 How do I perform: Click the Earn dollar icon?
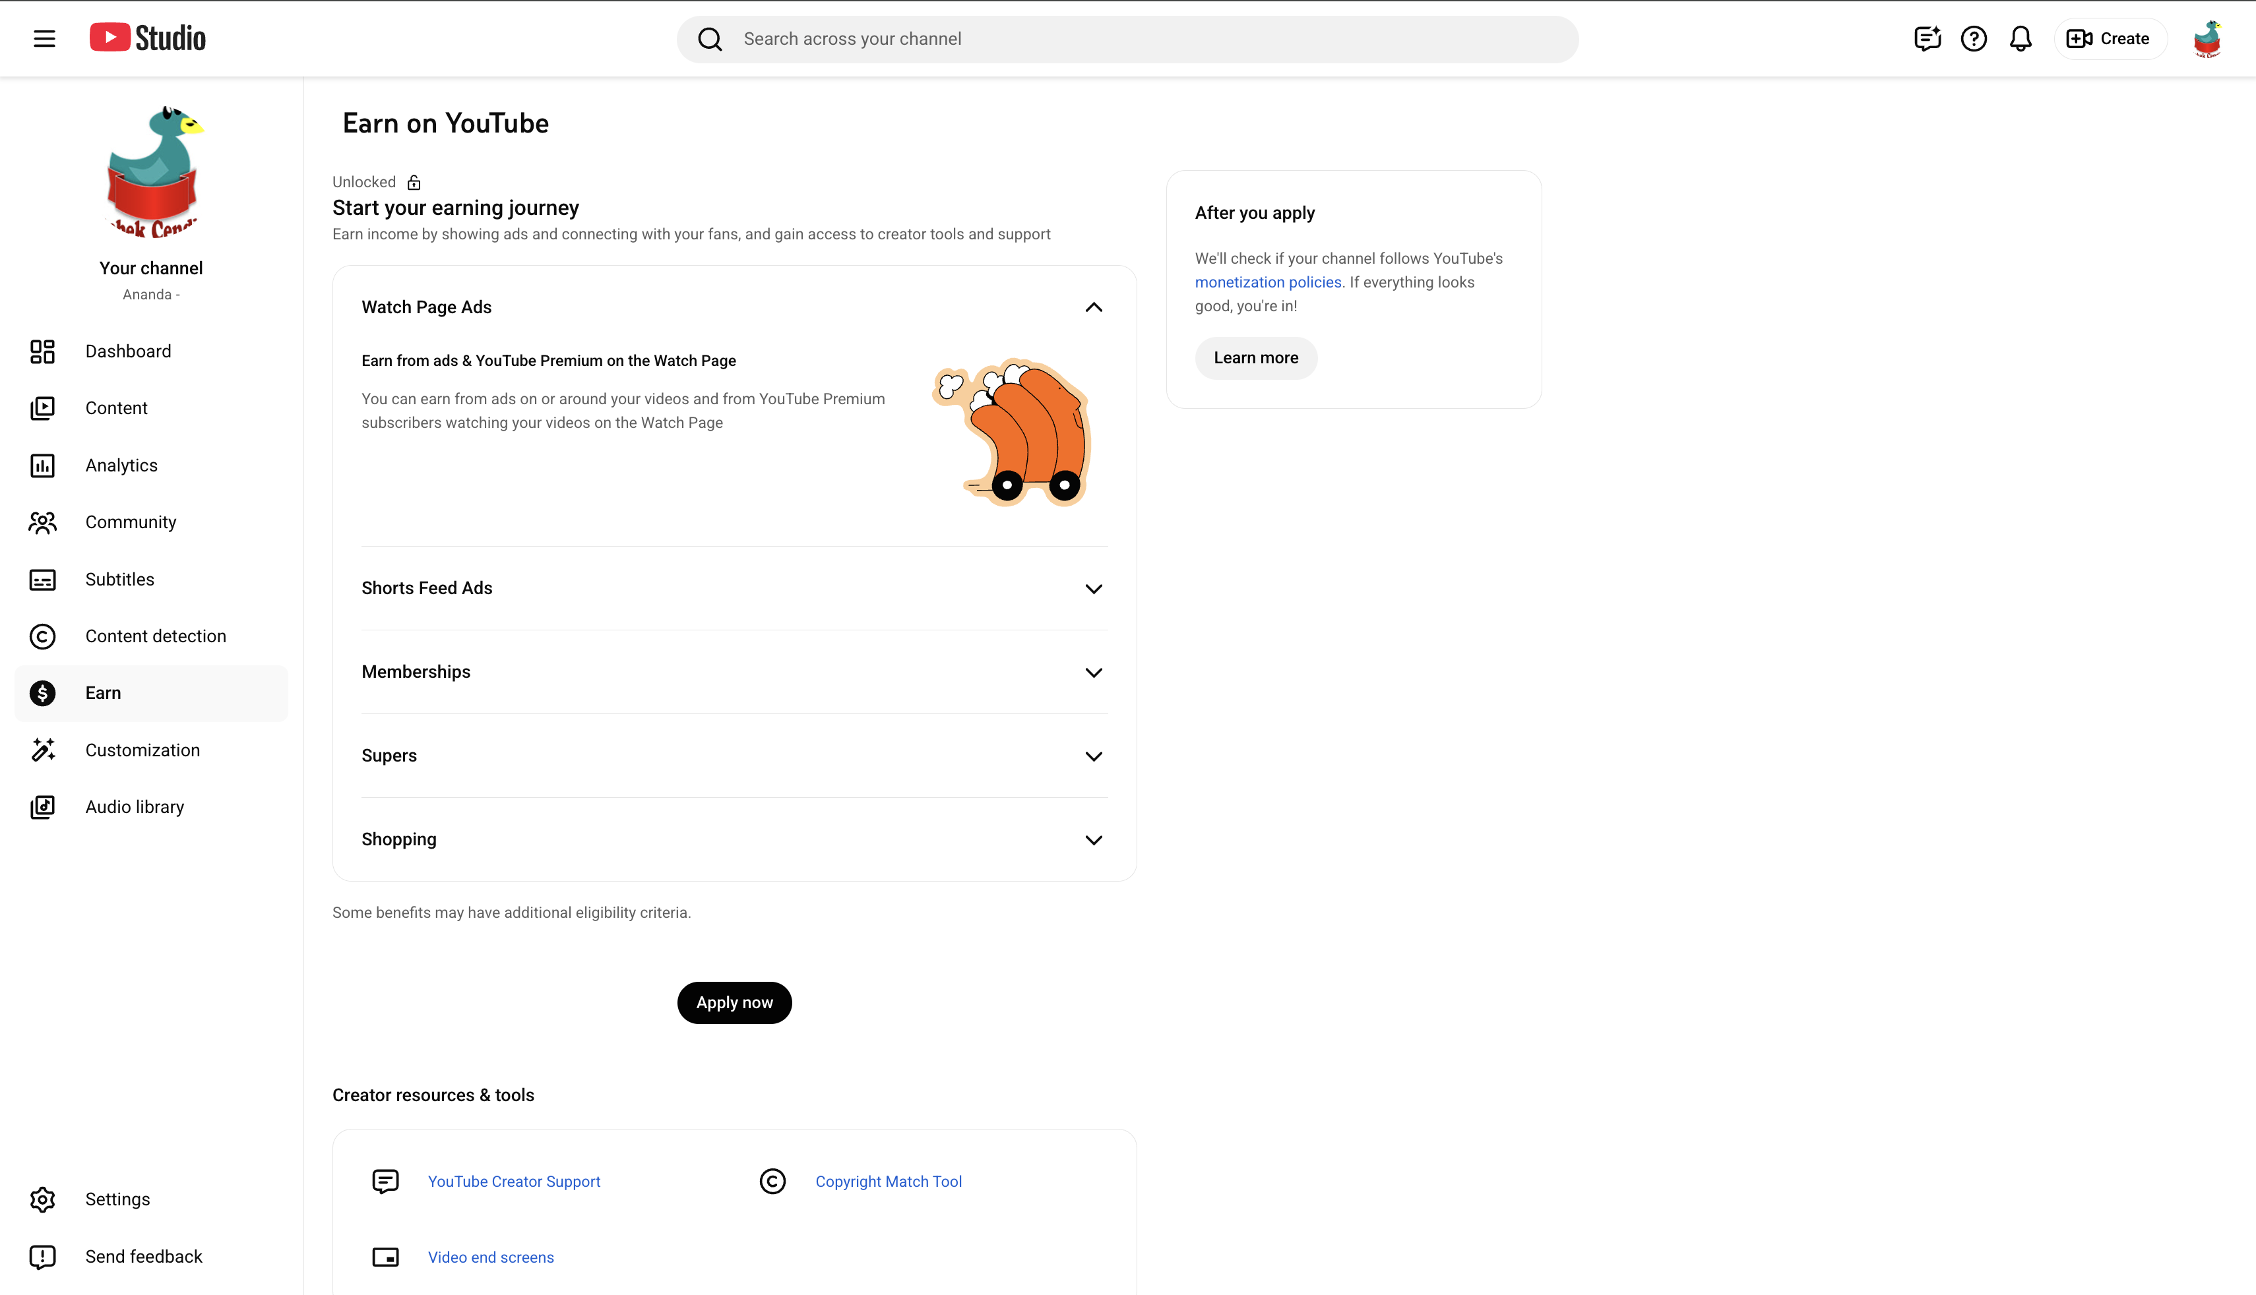pos(43,693)
